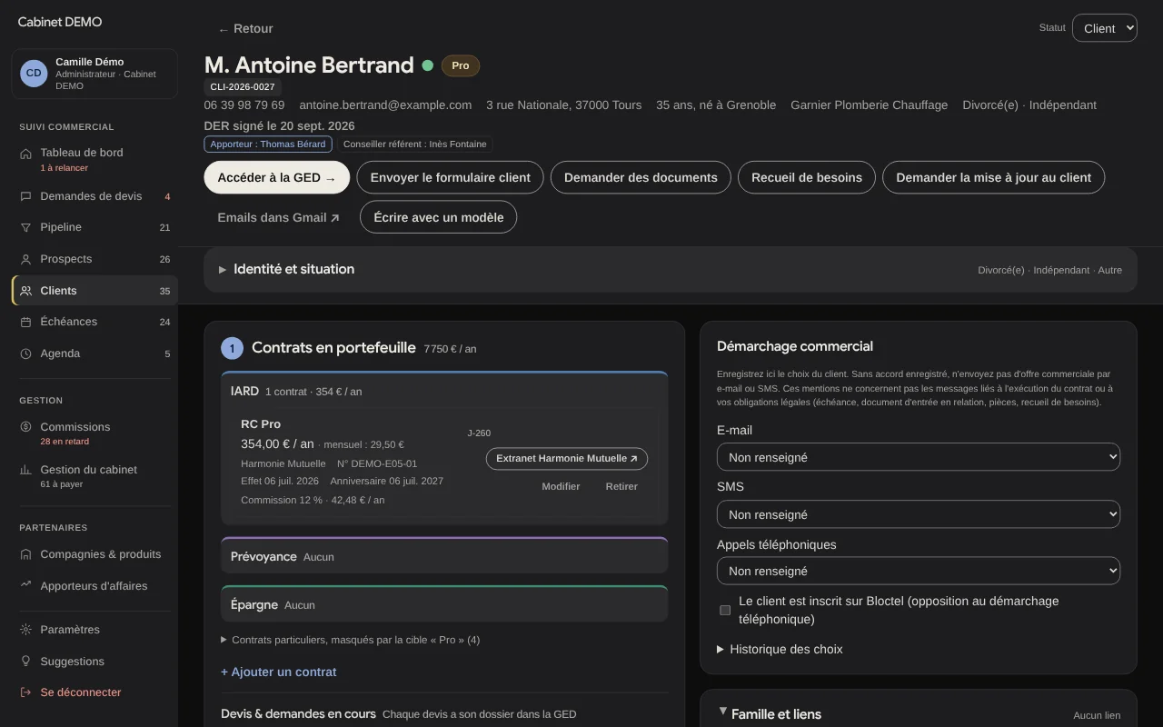Open the SMS consent dropdown
Image resolution: width=1163 pixels, height=727 pixels.
coord(919,514)
